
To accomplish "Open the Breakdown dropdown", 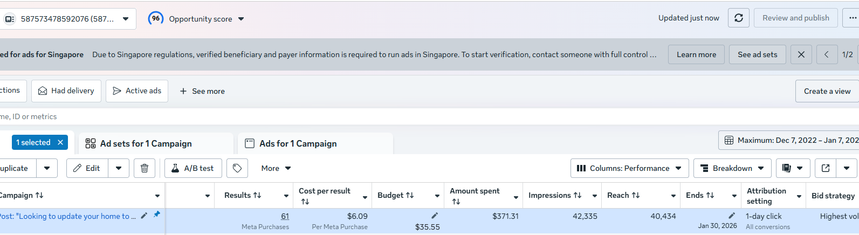I will click(732, 168).
